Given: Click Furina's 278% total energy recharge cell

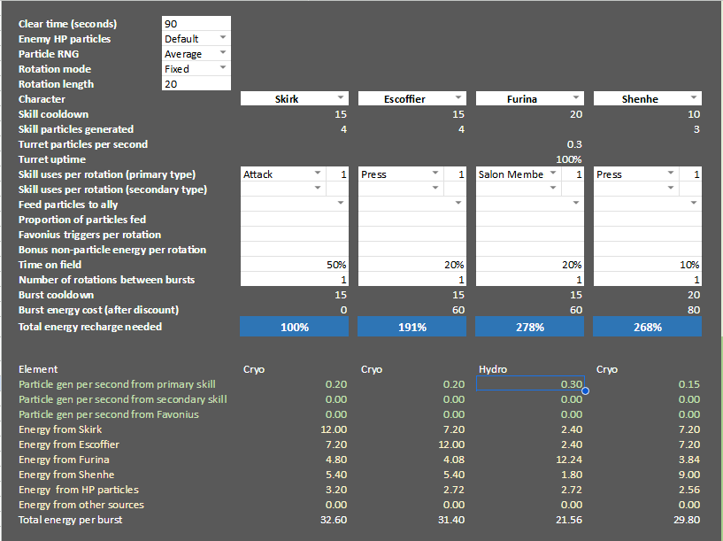Looking at the screenshot, I should [530, 327].
